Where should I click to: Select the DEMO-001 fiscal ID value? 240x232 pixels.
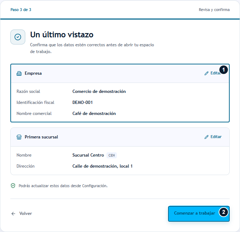83,102
